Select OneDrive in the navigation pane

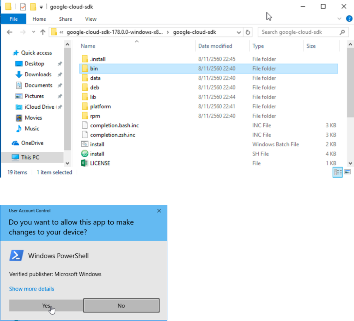(27, 143)
